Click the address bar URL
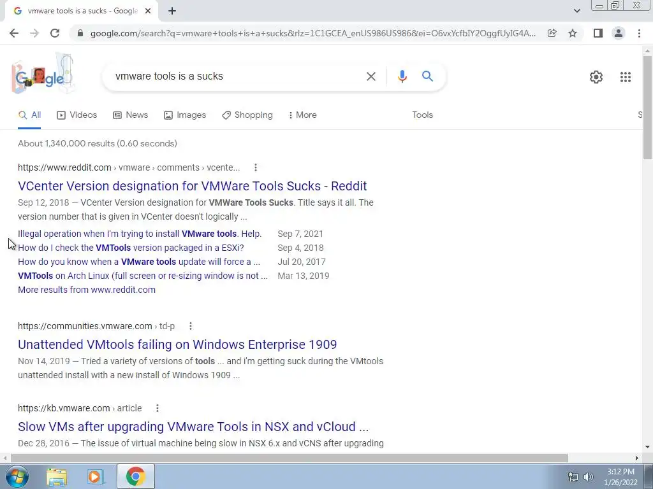Screen dimensions: 653x489 pos(312,33)
